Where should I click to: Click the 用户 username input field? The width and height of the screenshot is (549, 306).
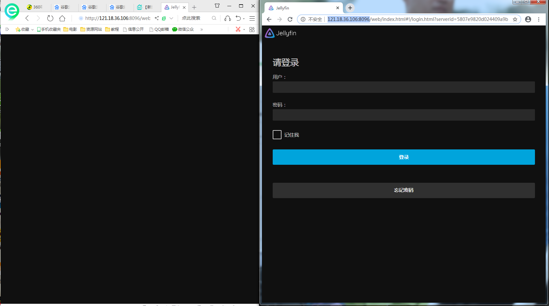404,87
